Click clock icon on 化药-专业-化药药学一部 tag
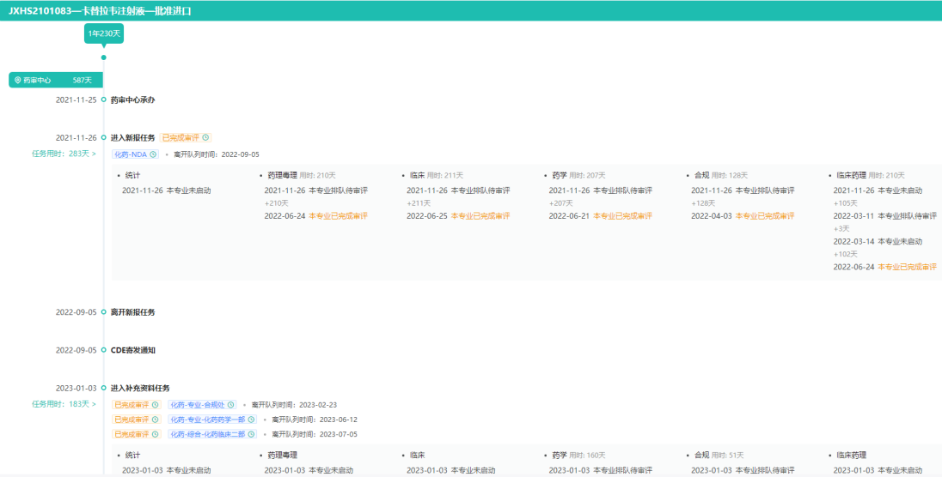Screen dimensions: 942x477 coord(252,420)
